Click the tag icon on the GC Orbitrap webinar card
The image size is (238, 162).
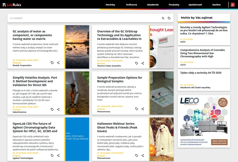tap(136, 63)
